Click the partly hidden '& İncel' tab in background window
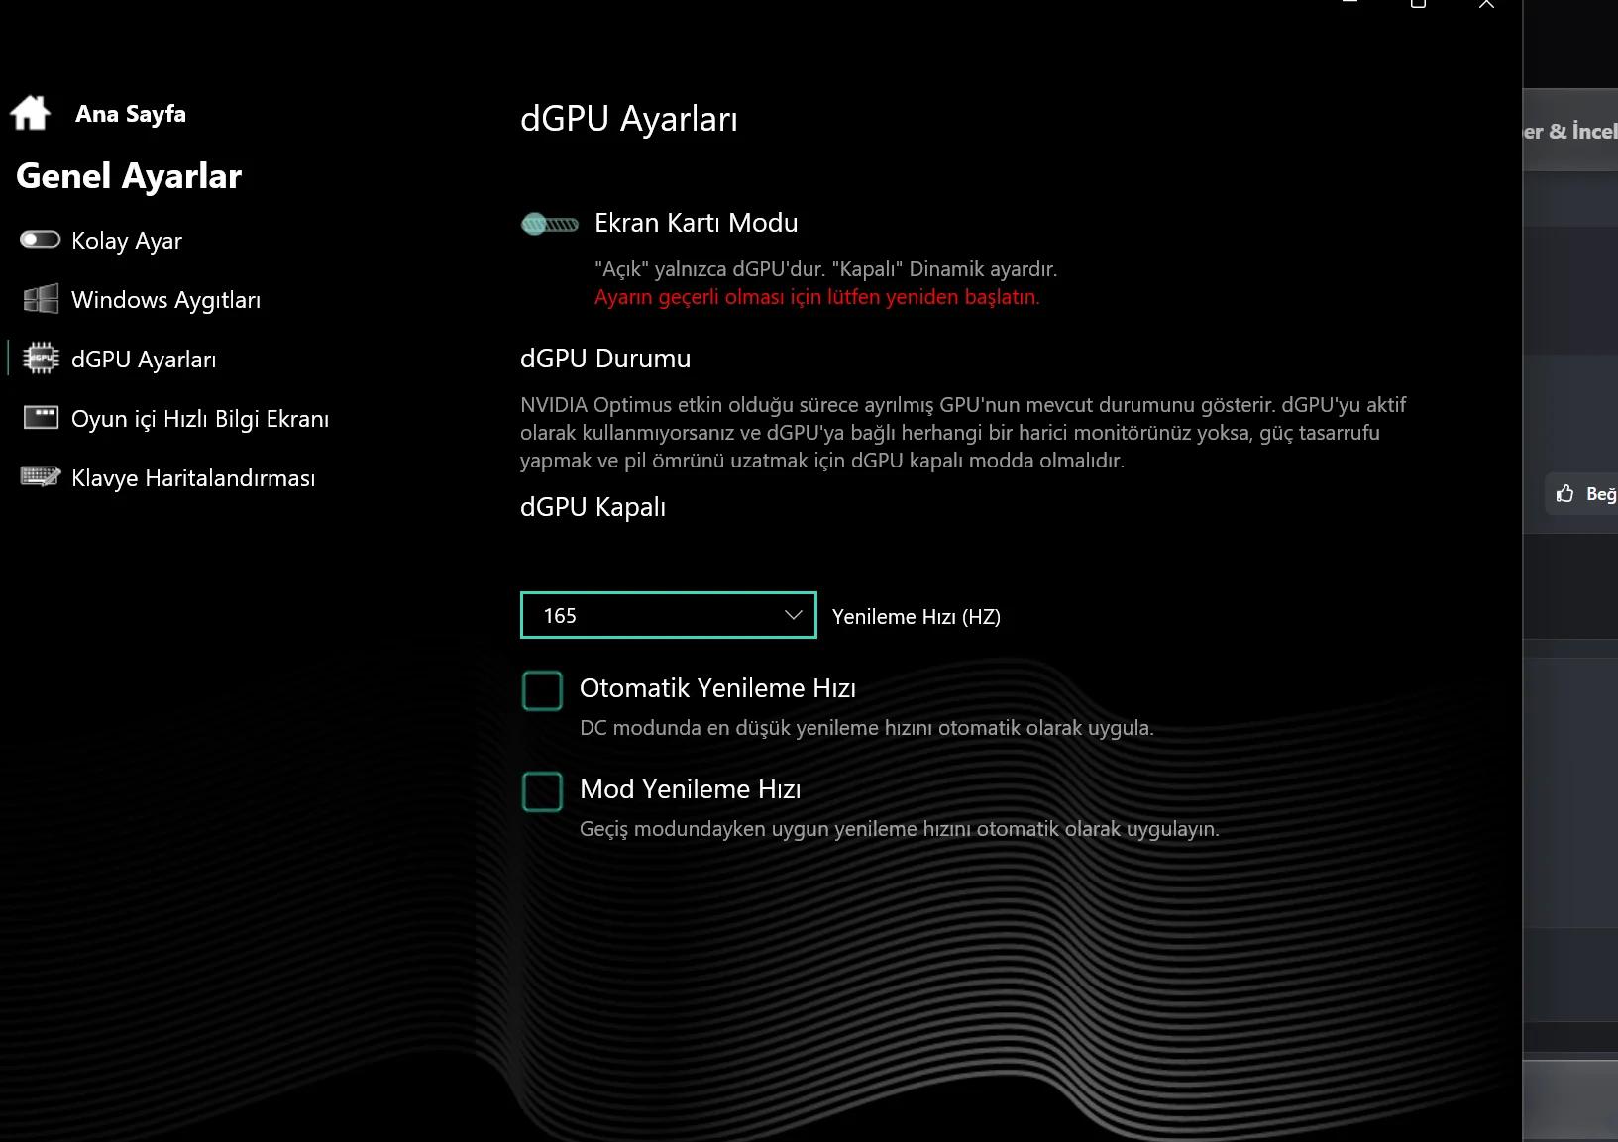 point(1570,131)
